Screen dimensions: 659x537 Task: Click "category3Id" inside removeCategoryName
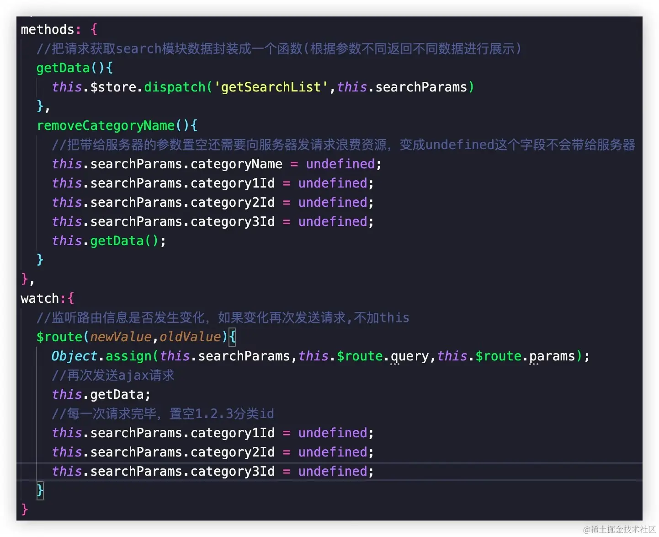point(233,222)
